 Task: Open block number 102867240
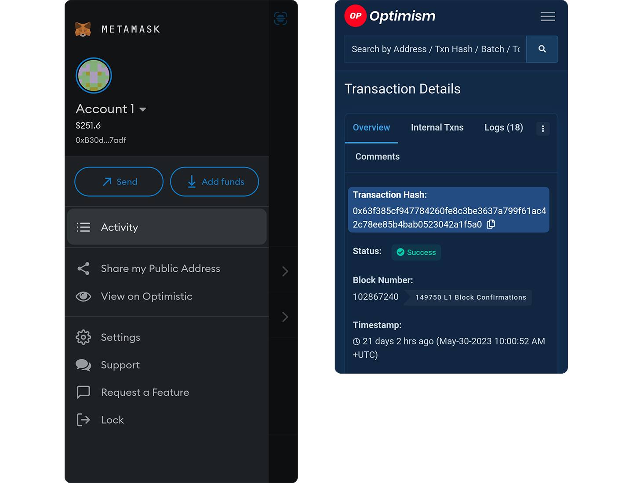pos(376,297)
